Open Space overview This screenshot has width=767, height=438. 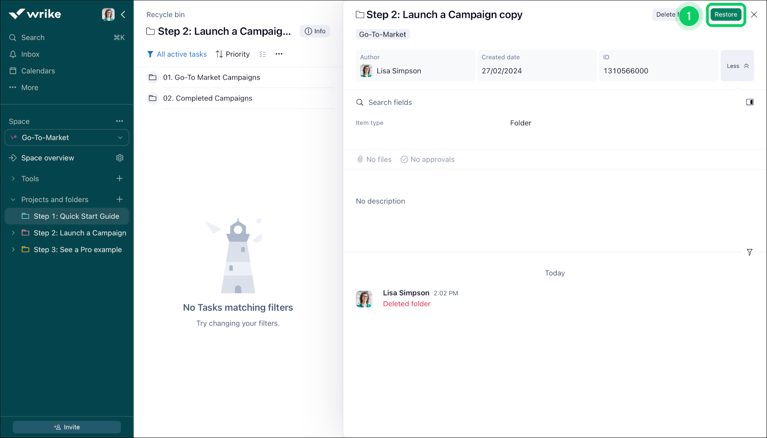tap(48, 158)
